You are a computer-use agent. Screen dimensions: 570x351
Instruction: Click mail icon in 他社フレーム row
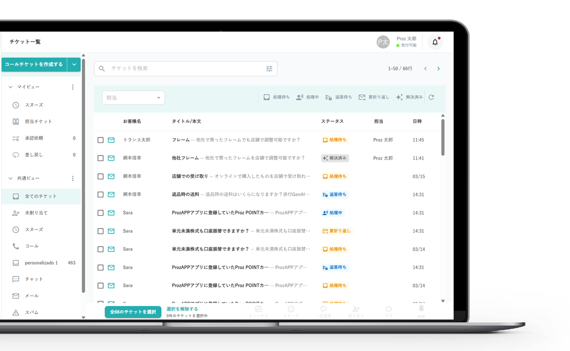tap(111, 158)
